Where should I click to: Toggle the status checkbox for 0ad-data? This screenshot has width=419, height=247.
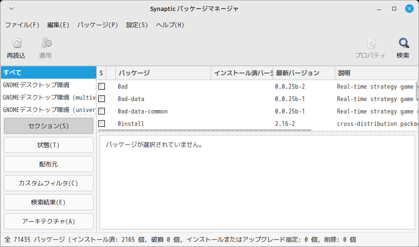pyautogui.click(x=102, y=99)
